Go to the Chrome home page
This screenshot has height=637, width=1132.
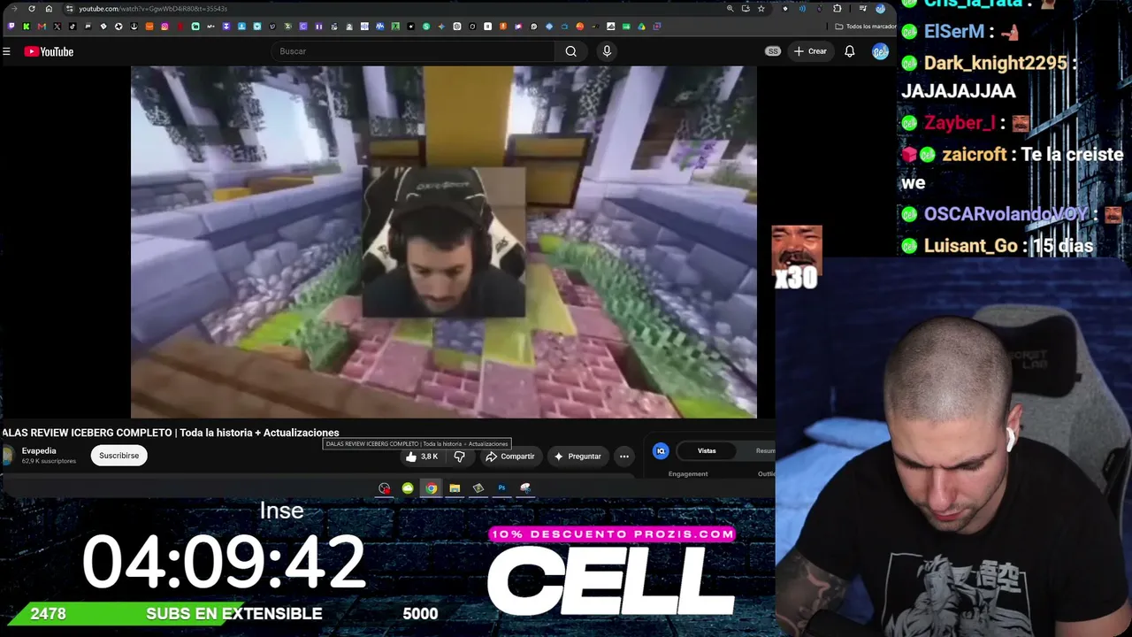[x=49, y=9]
